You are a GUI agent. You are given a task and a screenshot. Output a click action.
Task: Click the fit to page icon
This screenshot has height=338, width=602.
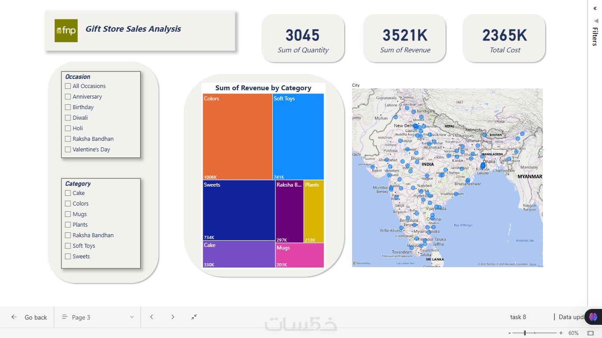(591, 333)
